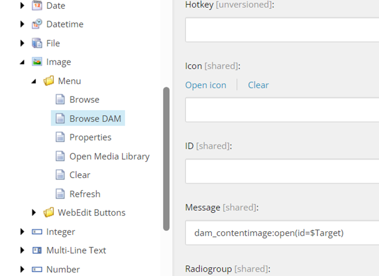Click the Image field type icon
This screenshot has height=276, width=379.
(37, 62)
